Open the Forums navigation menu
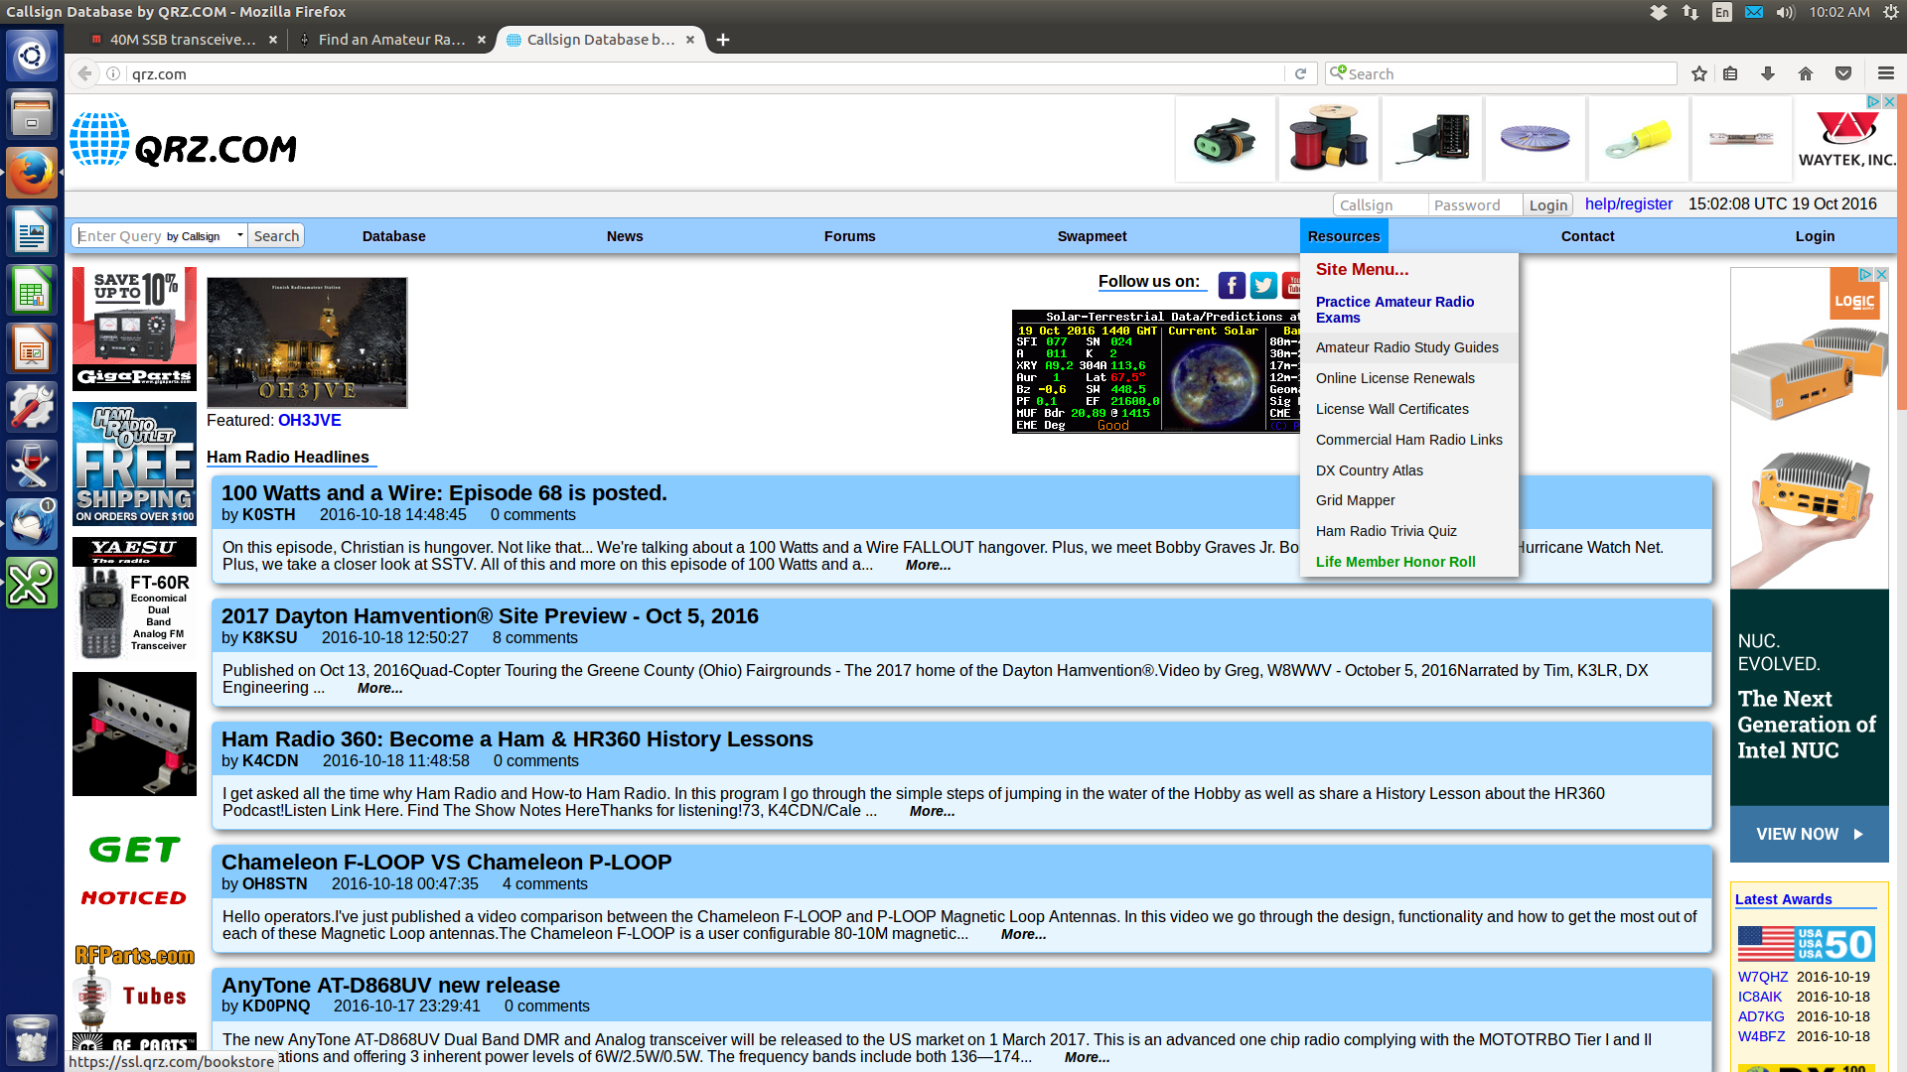1907x1072 pixels. 849,236
